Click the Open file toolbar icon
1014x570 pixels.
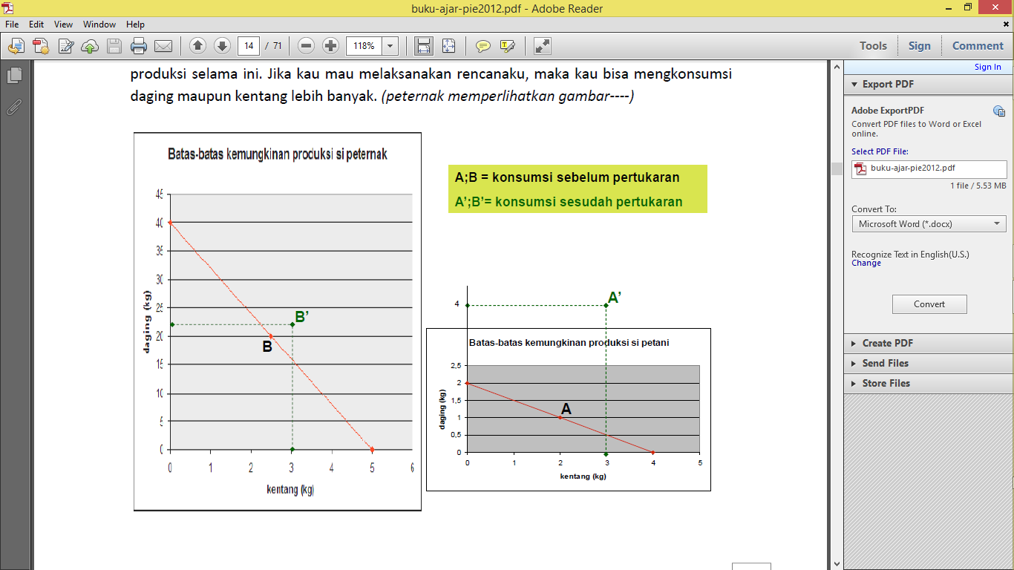pos(16,46)
